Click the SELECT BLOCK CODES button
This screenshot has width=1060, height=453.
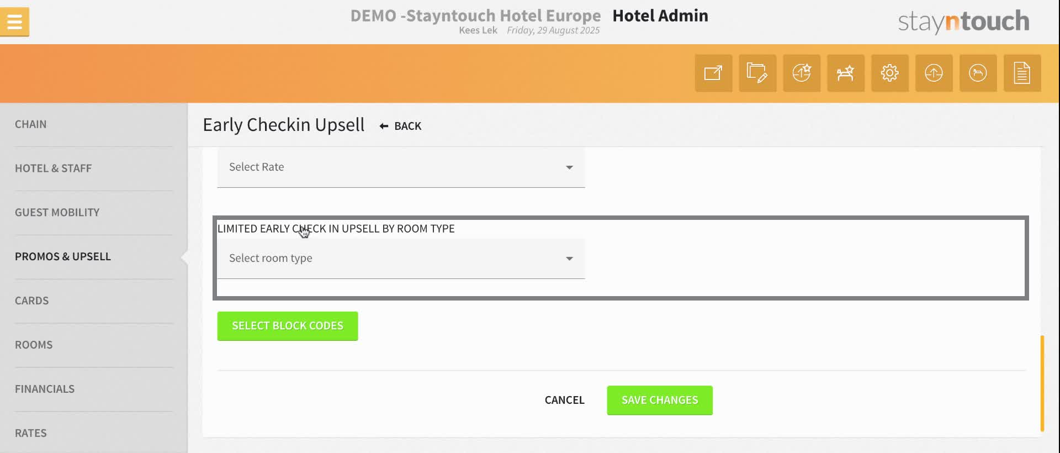287,326
